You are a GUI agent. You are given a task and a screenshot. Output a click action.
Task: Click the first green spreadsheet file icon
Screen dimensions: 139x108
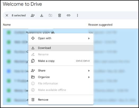point(9,32)
